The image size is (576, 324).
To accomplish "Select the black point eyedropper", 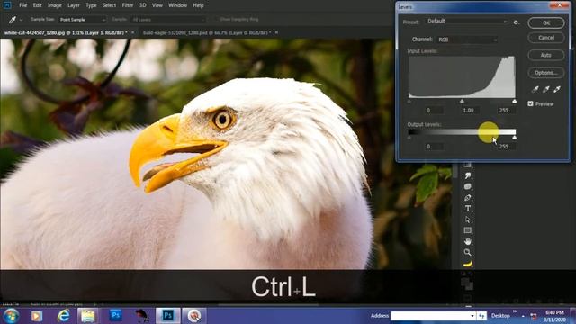I will click(x=535, y=89).
